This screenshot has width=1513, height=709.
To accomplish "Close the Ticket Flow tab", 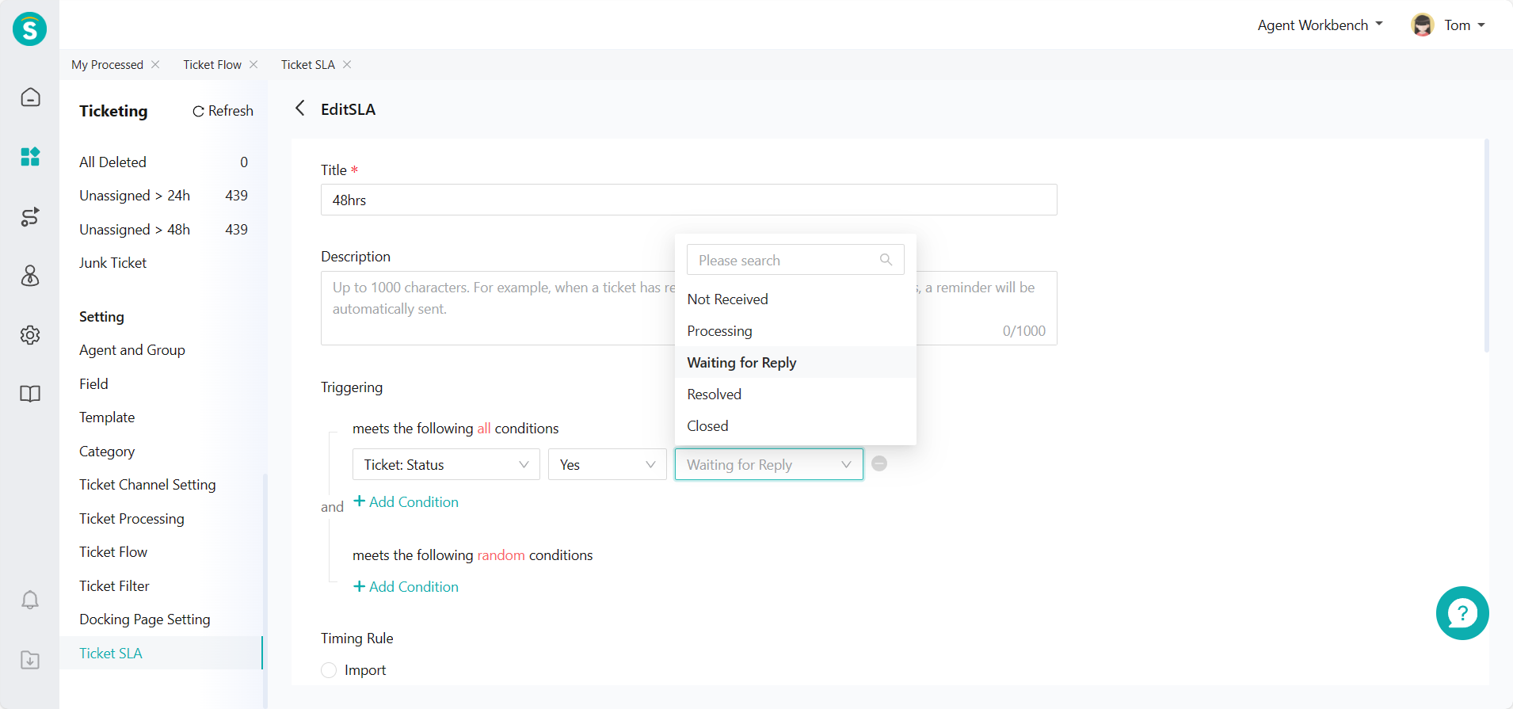I will [253, 64].
